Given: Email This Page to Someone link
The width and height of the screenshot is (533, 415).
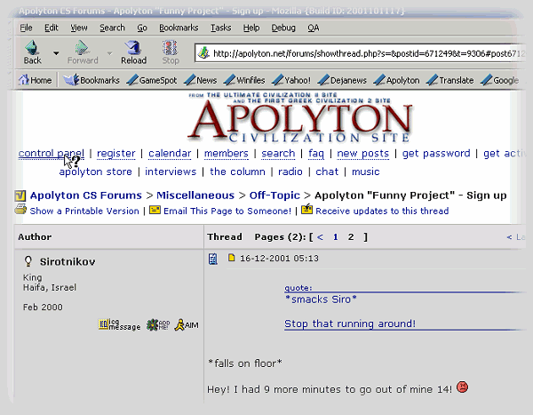Looking at the screenshot, I should [x=227, y=211].
